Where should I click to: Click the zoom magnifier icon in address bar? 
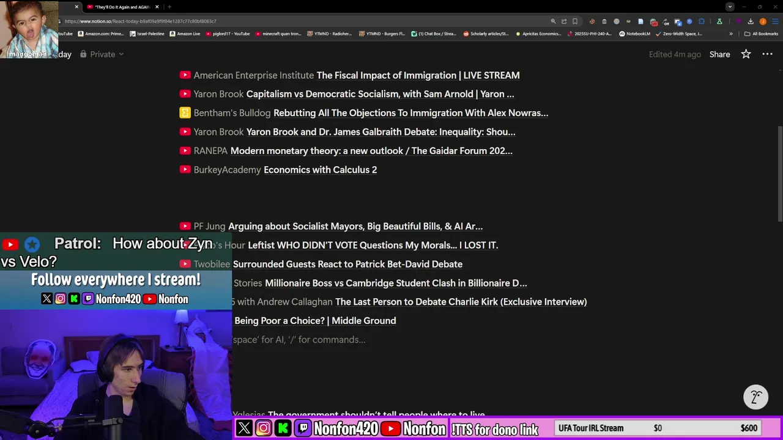[553, 21]
